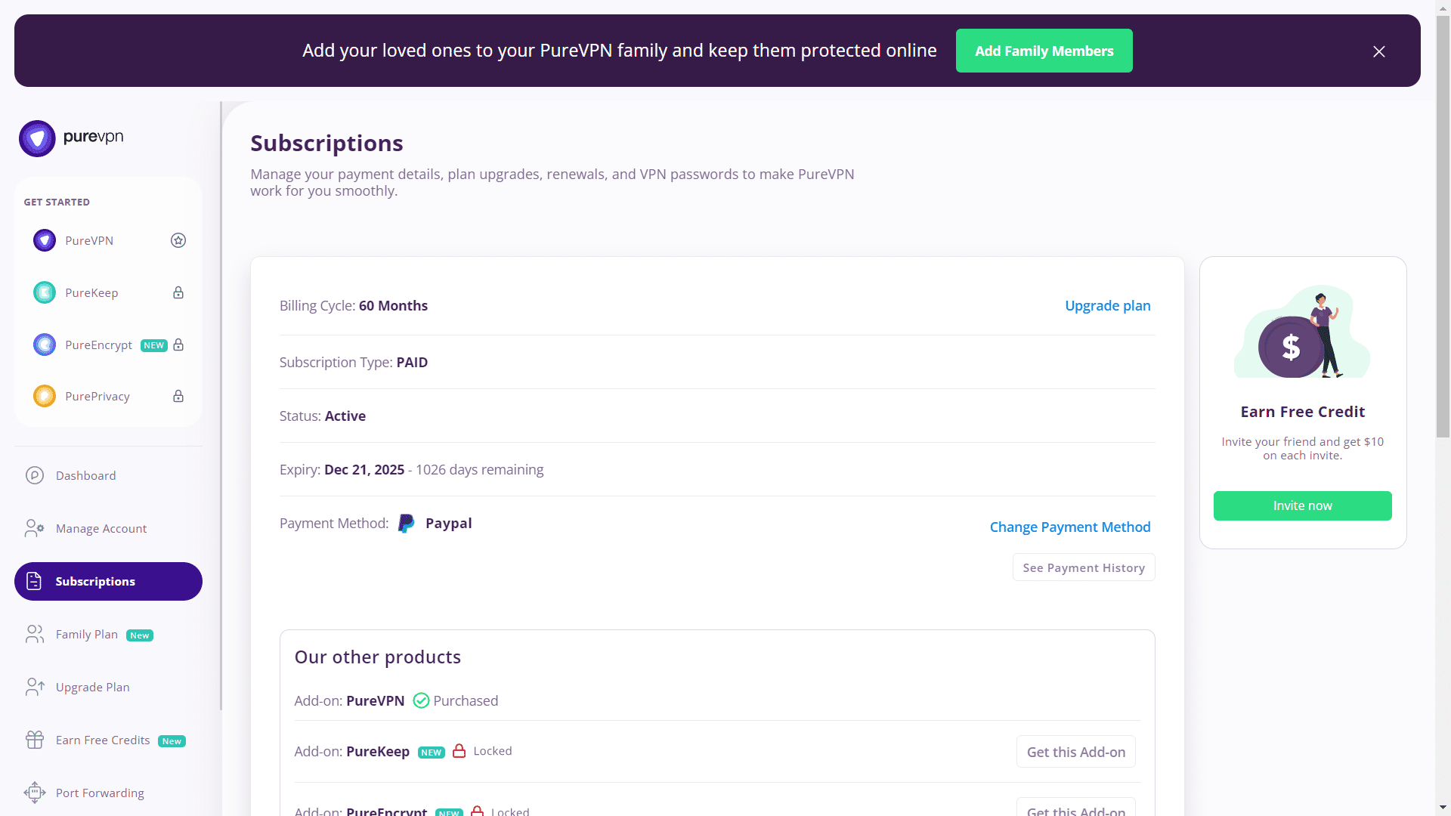This screenshot has height=816, width=1451.
Task: Click the Port Forwarding icon
Action: click(35, 792)
